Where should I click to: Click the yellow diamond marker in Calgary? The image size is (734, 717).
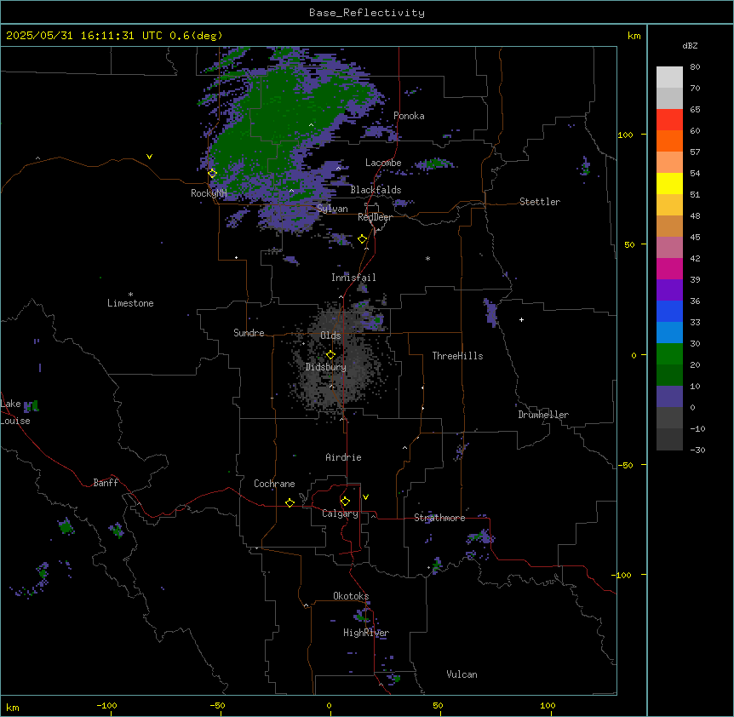[x=345, y=502]
